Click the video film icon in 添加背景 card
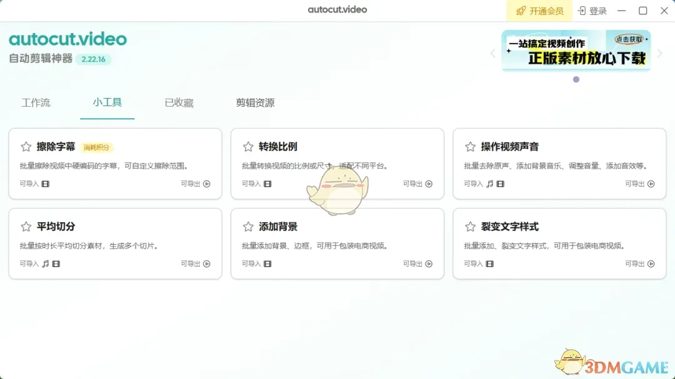Screen dimensions: 675x379 point(267,264)
